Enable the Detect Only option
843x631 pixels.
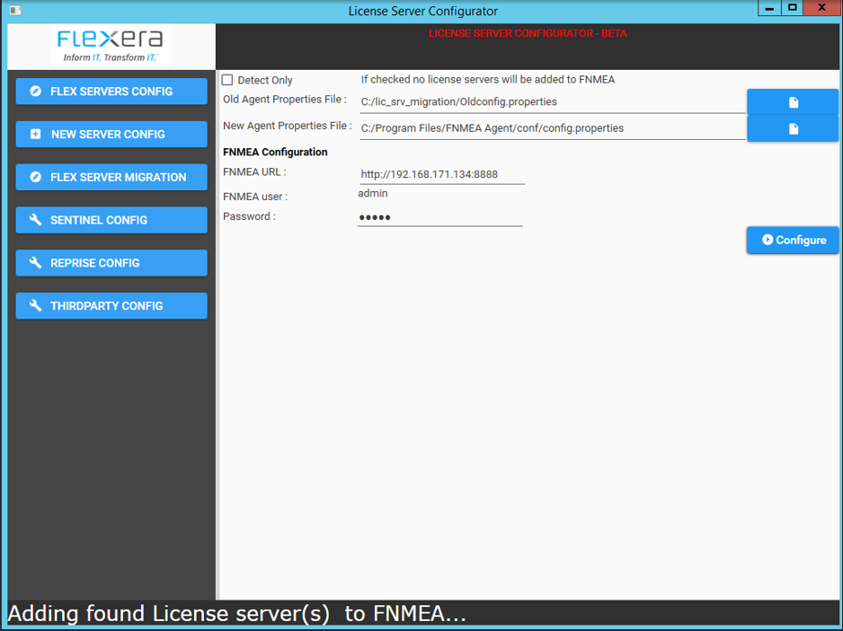227,79
